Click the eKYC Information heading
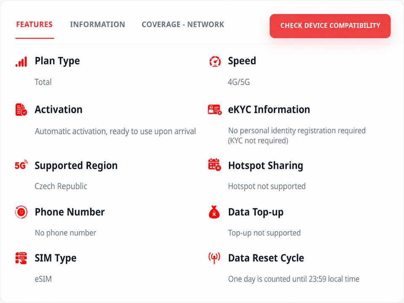Viewport: 404px width, 303px height. click(269, 109)
